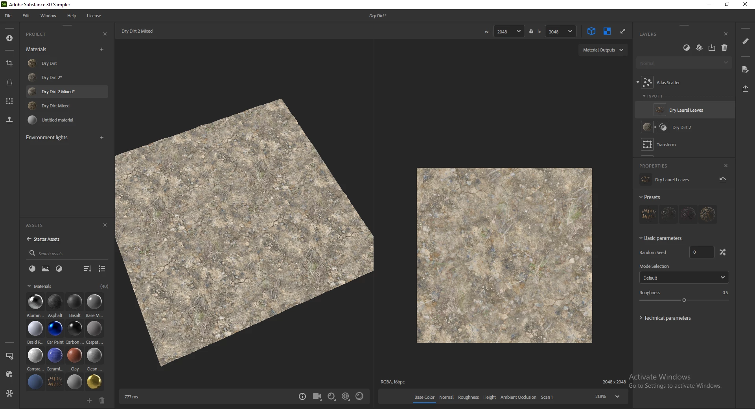The width and height of the screenshot is (755, 409).
Task: Open the Window menu
Action: (48, 16)
